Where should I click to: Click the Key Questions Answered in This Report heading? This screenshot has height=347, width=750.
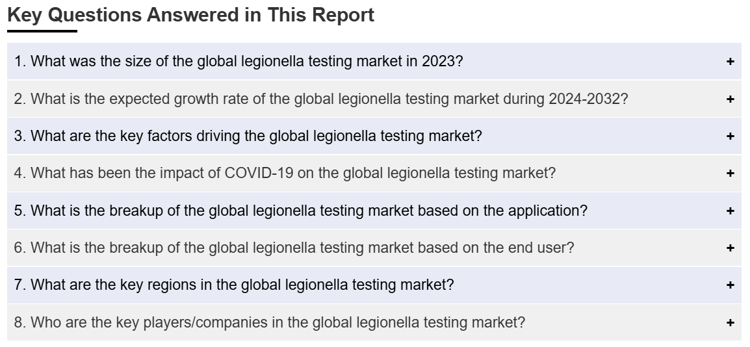click(x=191, y=15)
